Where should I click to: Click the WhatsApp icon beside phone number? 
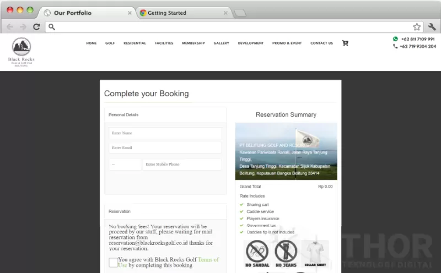395,39
